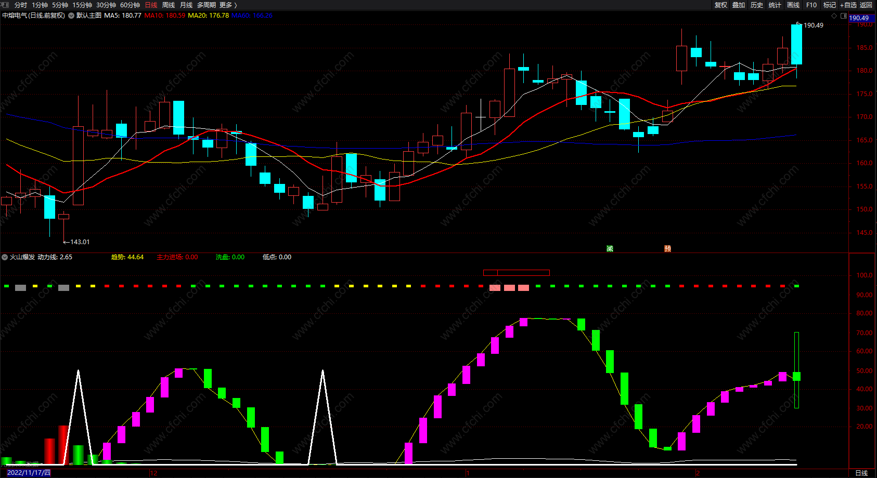Viewport: 877px width, 478px height.
Task: Click the 2022/11/17/四 date label
Action: [29, 473]
